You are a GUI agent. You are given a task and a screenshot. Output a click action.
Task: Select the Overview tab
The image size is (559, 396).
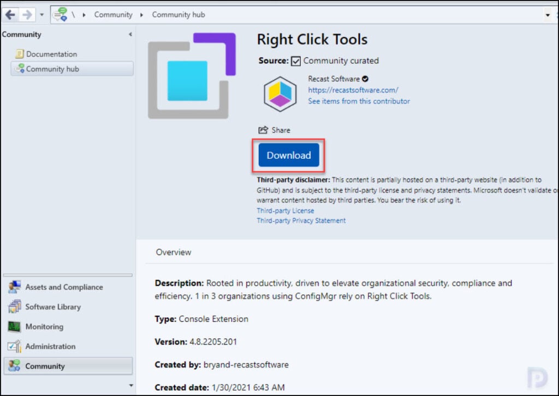coord(173,252)
